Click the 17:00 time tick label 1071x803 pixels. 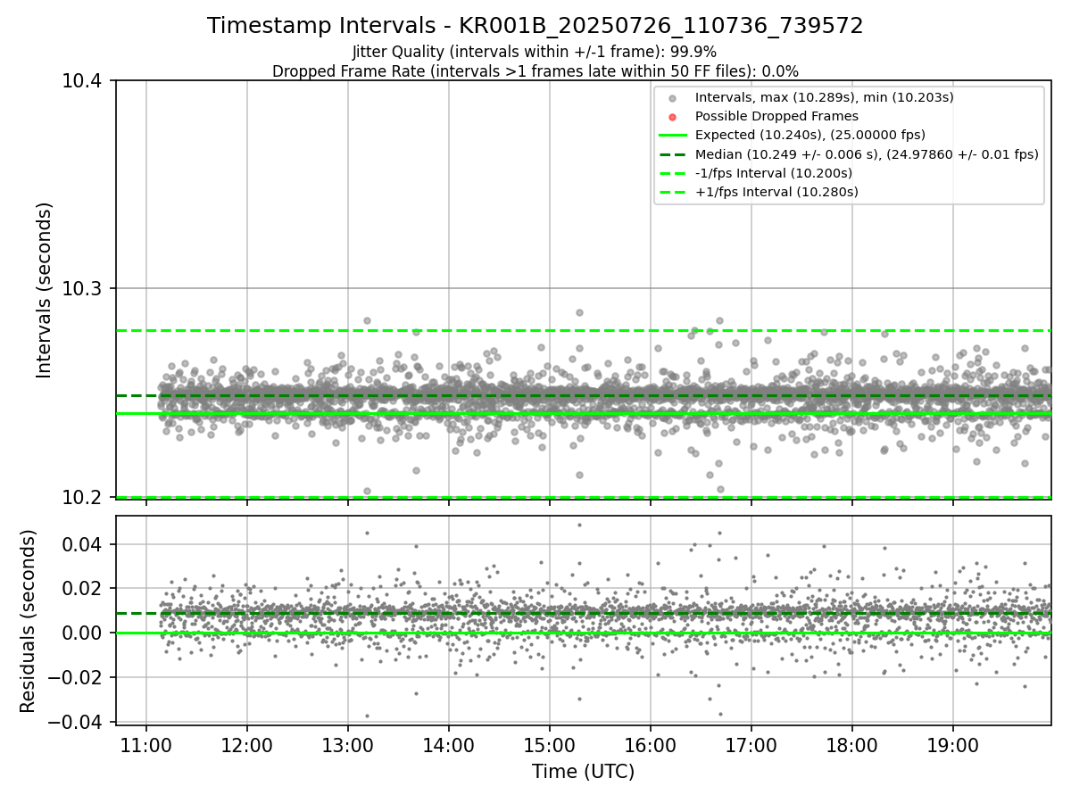pyautogui.click(x=751, y=744)
